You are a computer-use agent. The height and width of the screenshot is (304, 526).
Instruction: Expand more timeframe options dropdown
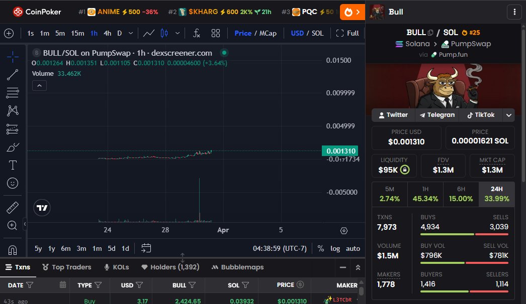pos(131,33)
